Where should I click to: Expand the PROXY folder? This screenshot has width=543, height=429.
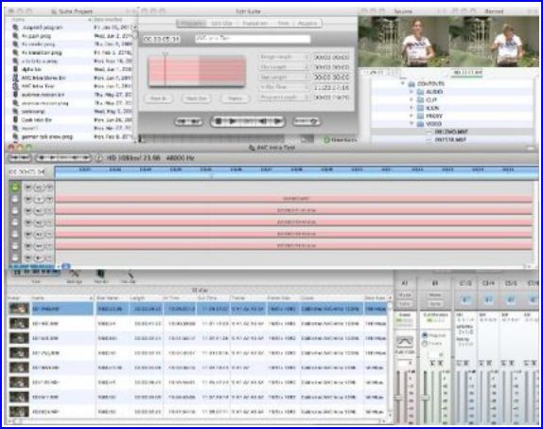(x=412, y=116)
